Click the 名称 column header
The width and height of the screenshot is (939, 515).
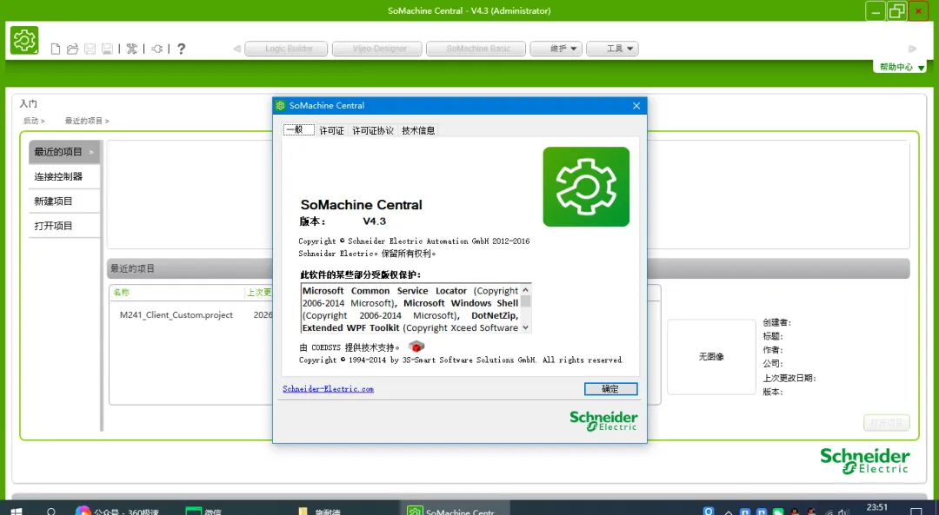[122, 292]
